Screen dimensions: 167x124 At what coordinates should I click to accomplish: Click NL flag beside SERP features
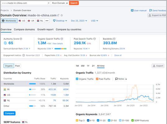pos(23,122)
